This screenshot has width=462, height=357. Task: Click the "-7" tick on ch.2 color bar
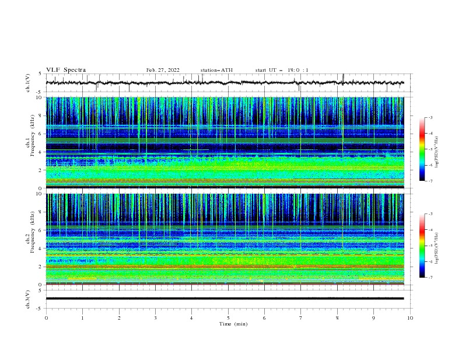point(430,278)
